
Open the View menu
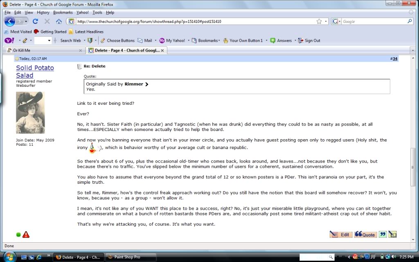point(29,12)
